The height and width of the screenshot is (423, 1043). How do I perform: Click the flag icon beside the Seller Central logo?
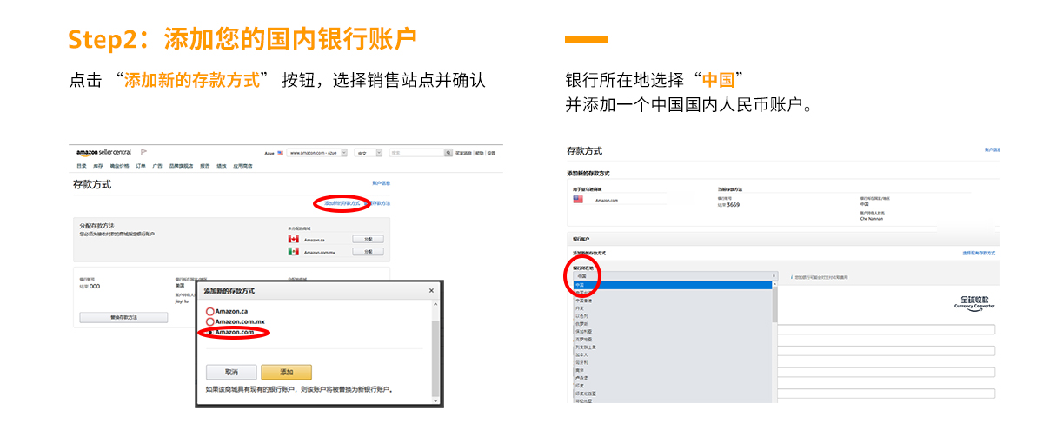tap(143, 152)
